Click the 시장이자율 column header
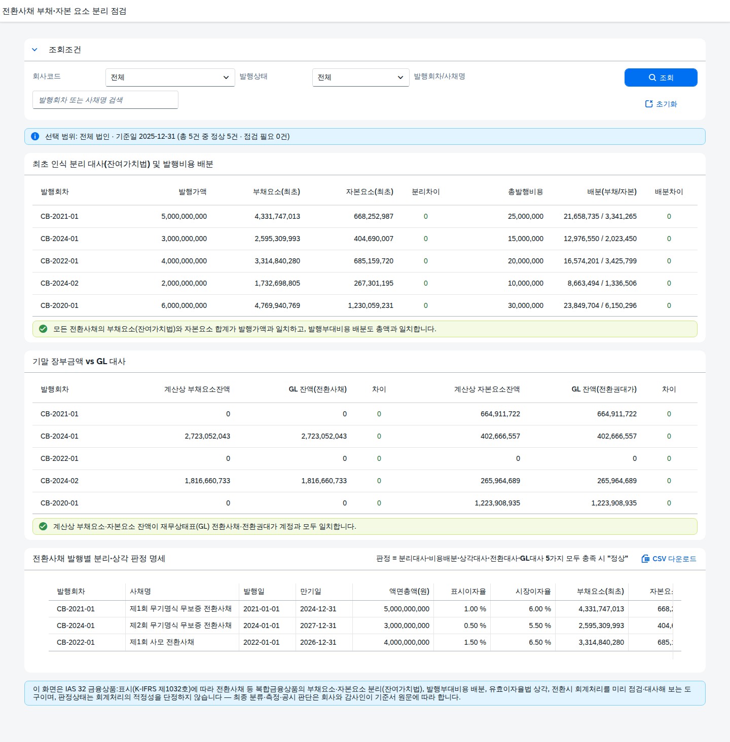Screen dimensions: 730x742 [533, 592]
